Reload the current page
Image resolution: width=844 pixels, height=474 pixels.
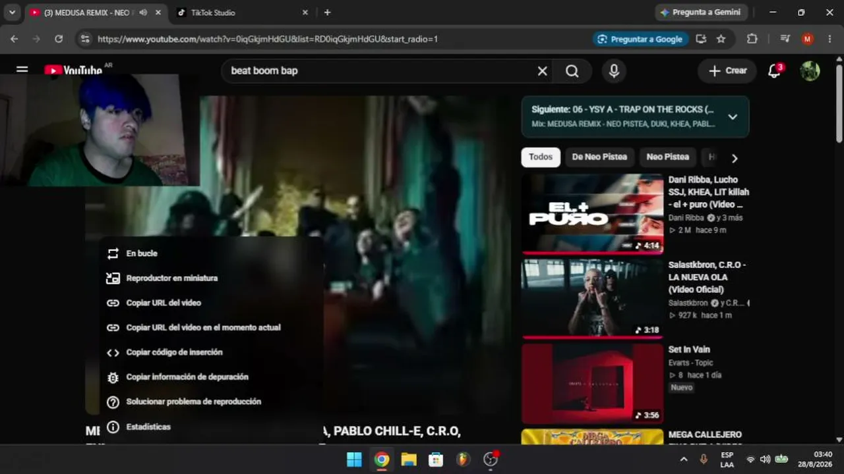[59, 39]
